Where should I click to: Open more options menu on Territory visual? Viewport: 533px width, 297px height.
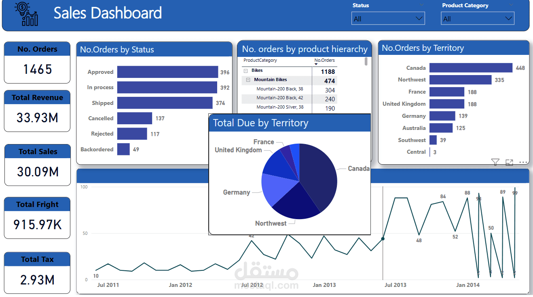click(523, 162)
